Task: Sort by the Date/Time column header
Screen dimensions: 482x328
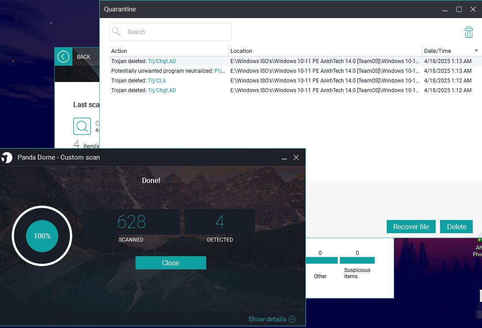Action: pos(452,51)
